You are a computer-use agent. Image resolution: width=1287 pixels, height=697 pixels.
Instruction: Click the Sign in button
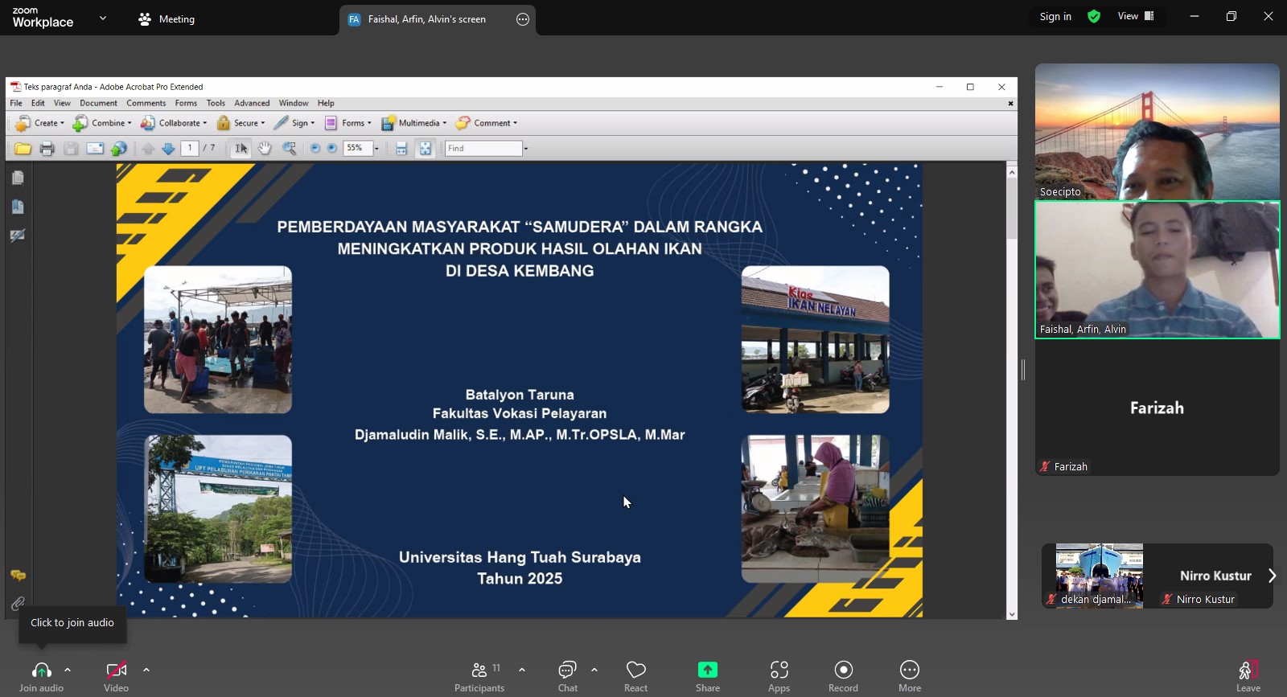pos(1055,16)
